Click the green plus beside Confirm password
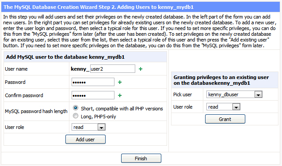Viewport: 282px width, 166px height. [x=120, y=95]
